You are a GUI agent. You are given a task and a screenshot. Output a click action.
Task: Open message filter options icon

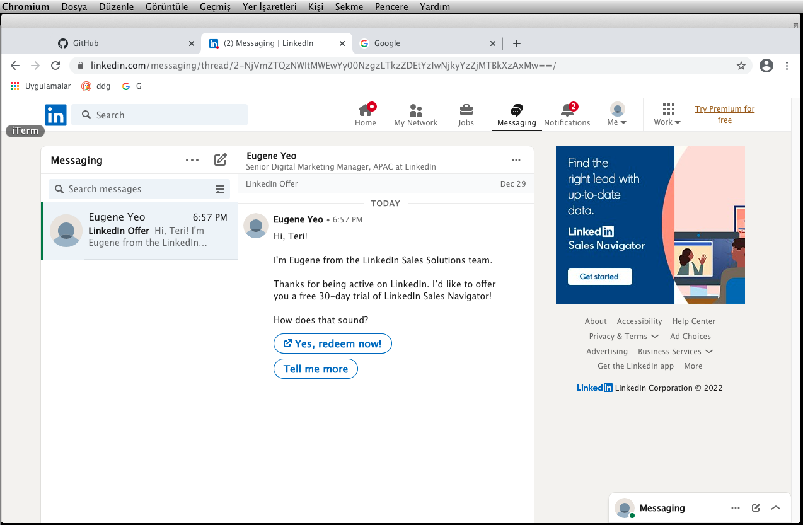point(220,188)
